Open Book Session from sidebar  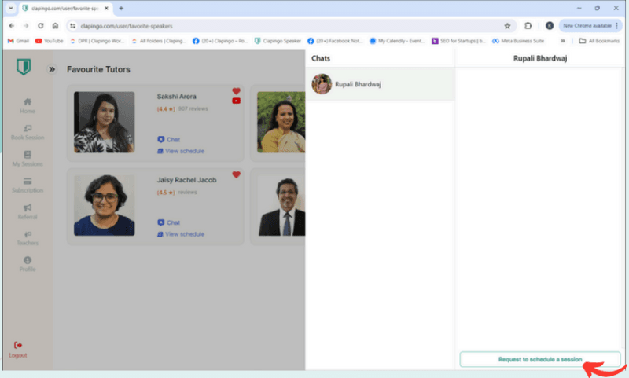click(x=28, y=128)
